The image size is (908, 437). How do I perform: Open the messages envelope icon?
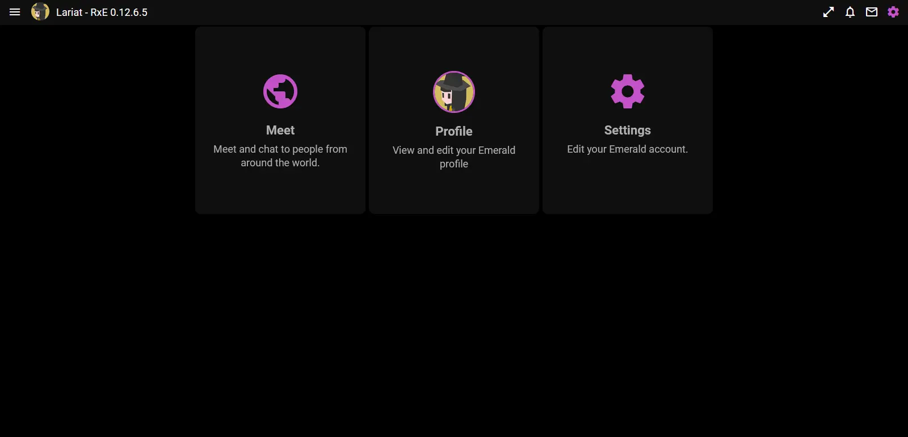click(872, 12)
